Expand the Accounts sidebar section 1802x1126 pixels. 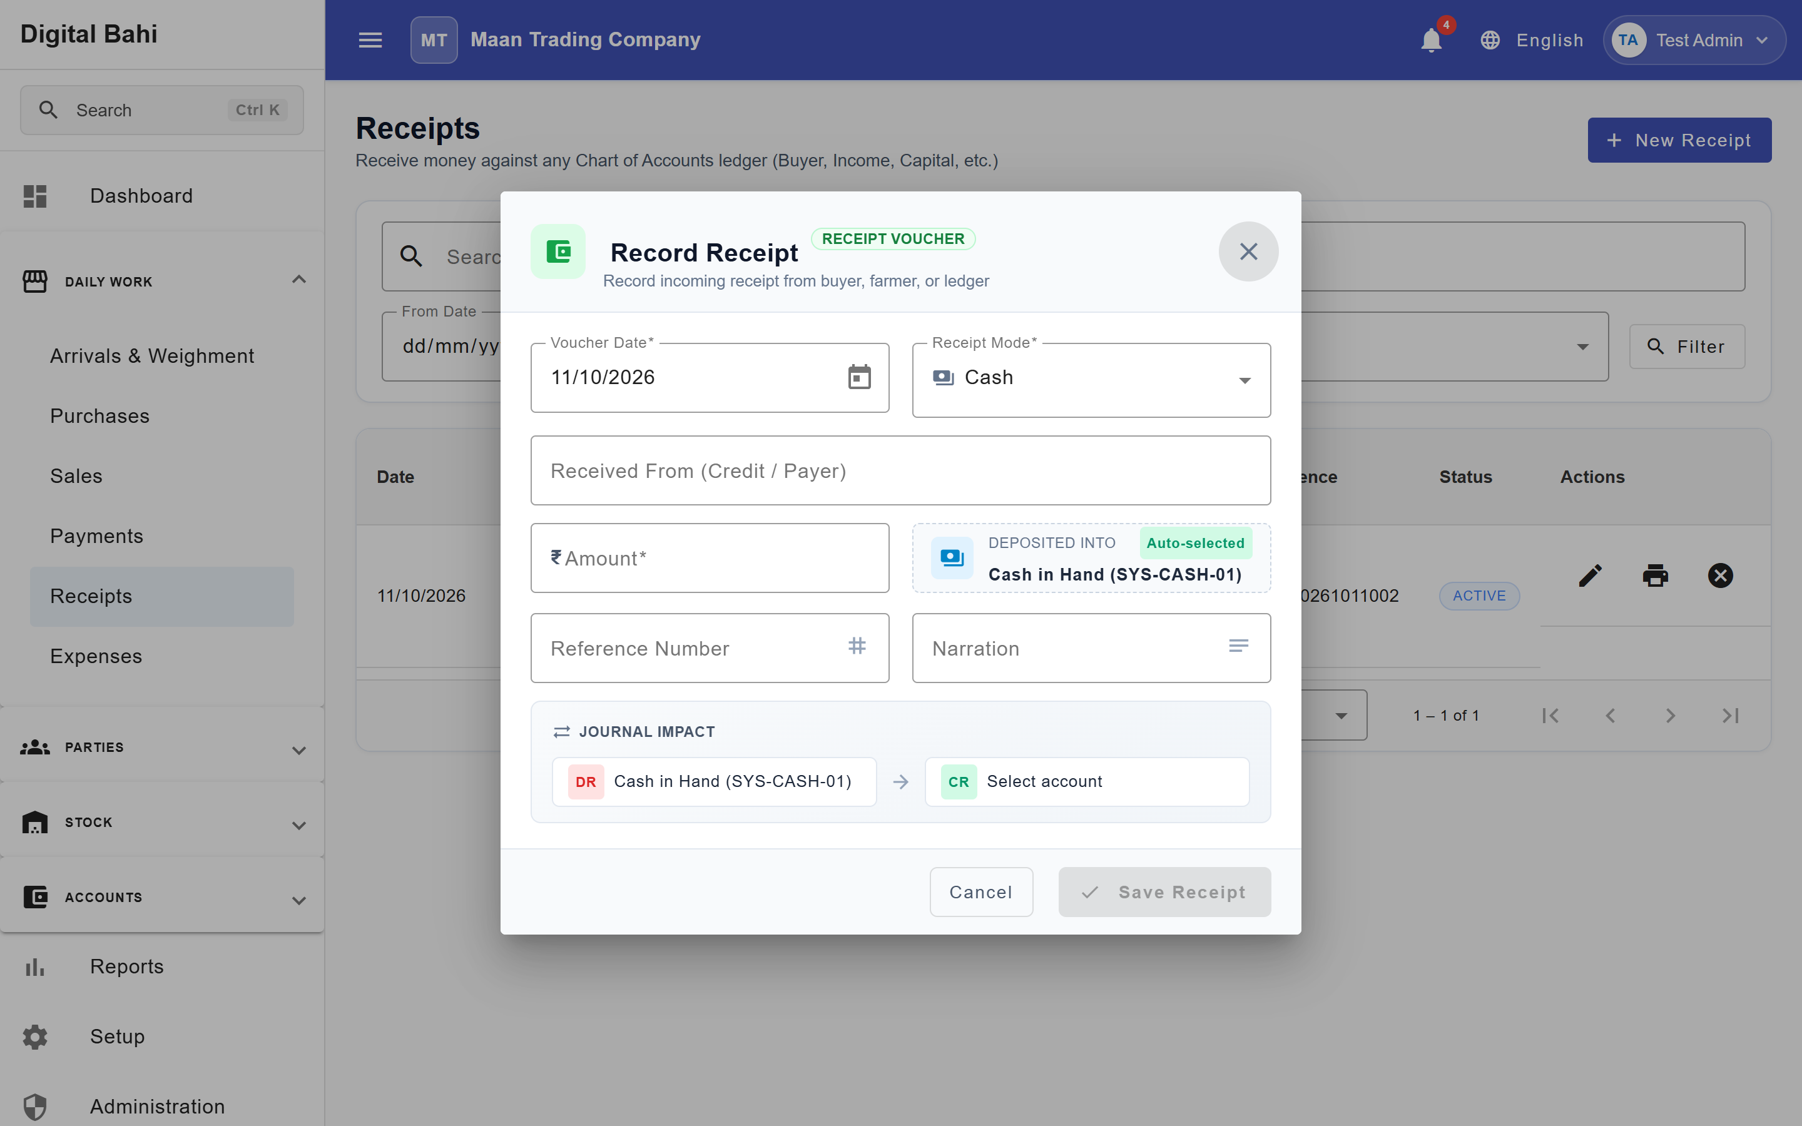tap(162, 898)
